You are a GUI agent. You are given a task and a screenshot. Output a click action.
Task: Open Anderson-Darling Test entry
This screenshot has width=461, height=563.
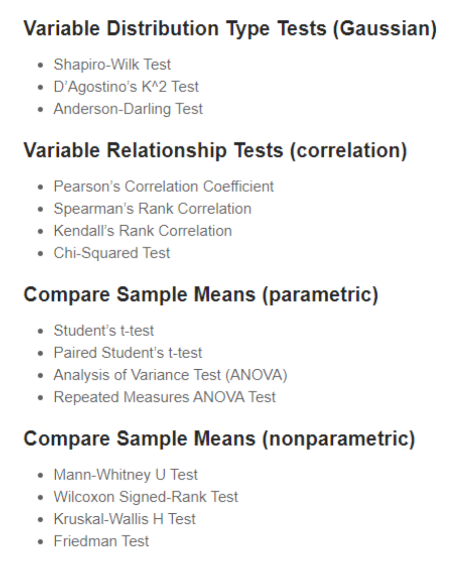128,109
